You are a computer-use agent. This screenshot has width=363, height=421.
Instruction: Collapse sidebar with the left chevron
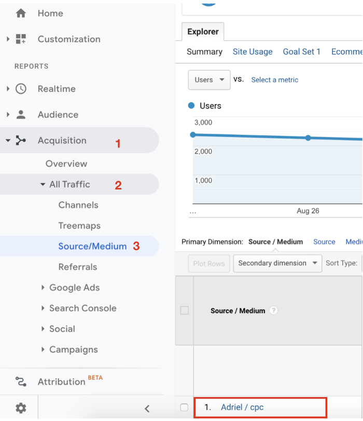tap(147, 409)
